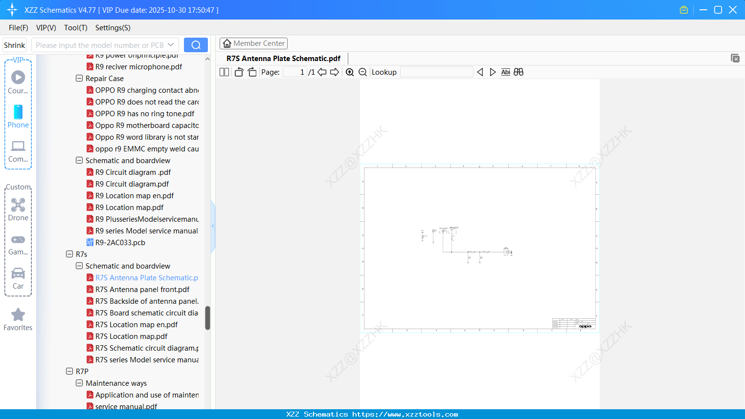Click the schematic page thumbnail view
Image resolution: width=745 pixels, height=419 pixels.
coord(480,248)
